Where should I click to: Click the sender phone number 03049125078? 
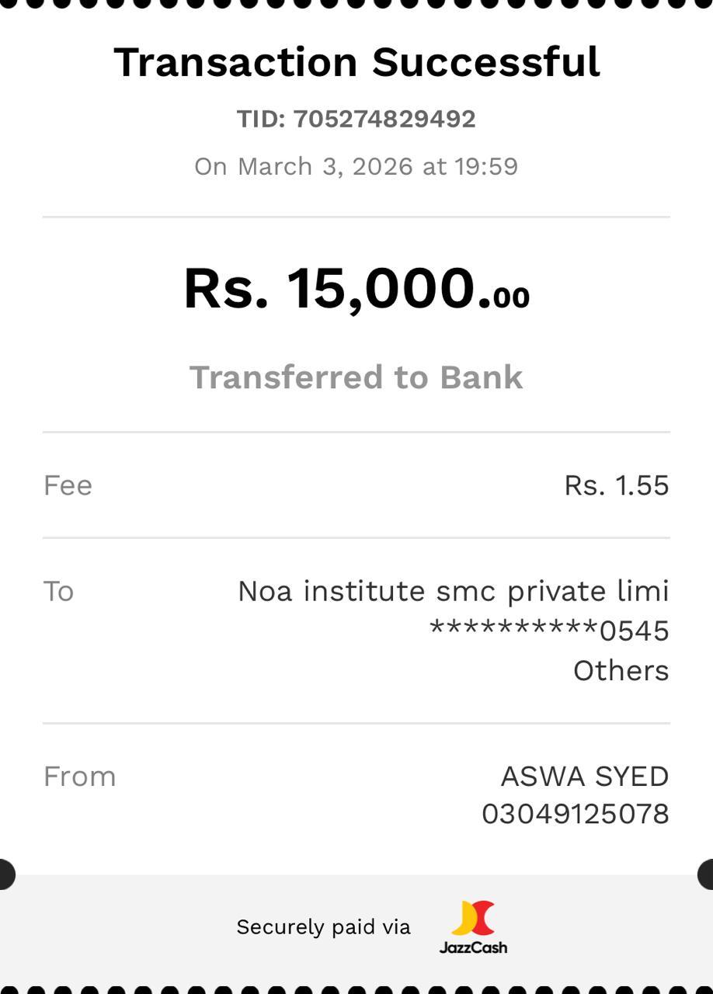point(575,814)
